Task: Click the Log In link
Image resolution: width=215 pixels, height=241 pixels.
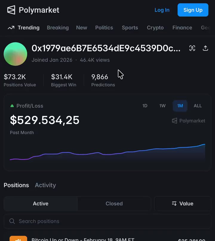Action: pyautogui.click(x=162, y=10)
